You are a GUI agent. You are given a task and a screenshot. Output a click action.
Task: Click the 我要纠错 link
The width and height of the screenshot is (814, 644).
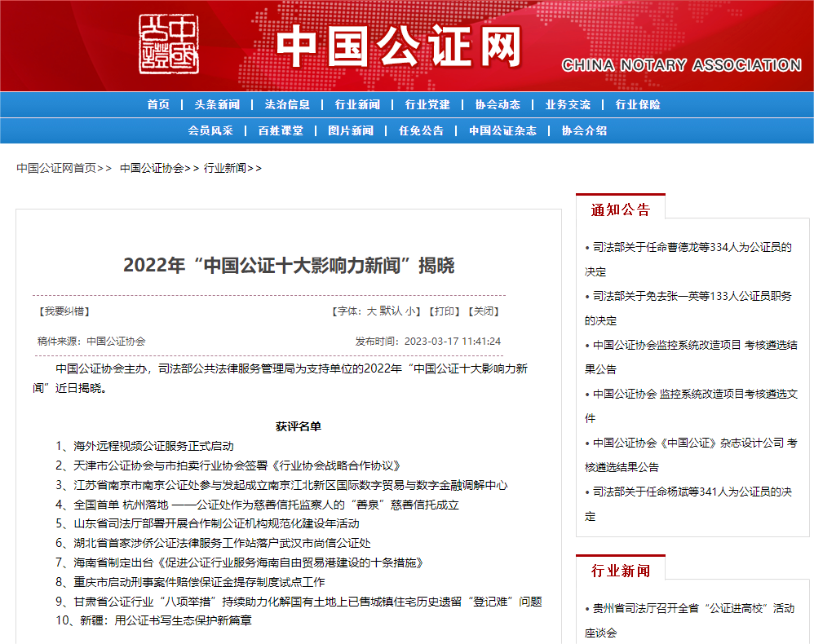tap(64, 311)
